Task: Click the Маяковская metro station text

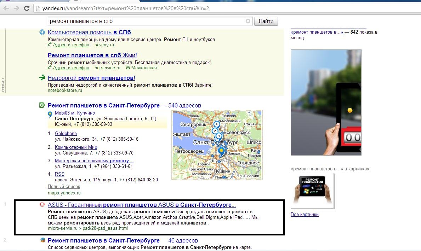Action: pos(144,68)
